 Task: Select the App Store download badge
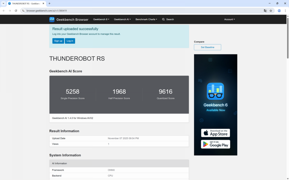(x=216, y=133)
